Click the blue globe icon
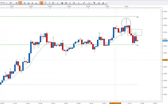168x104 pixels. tap(53, 3)
